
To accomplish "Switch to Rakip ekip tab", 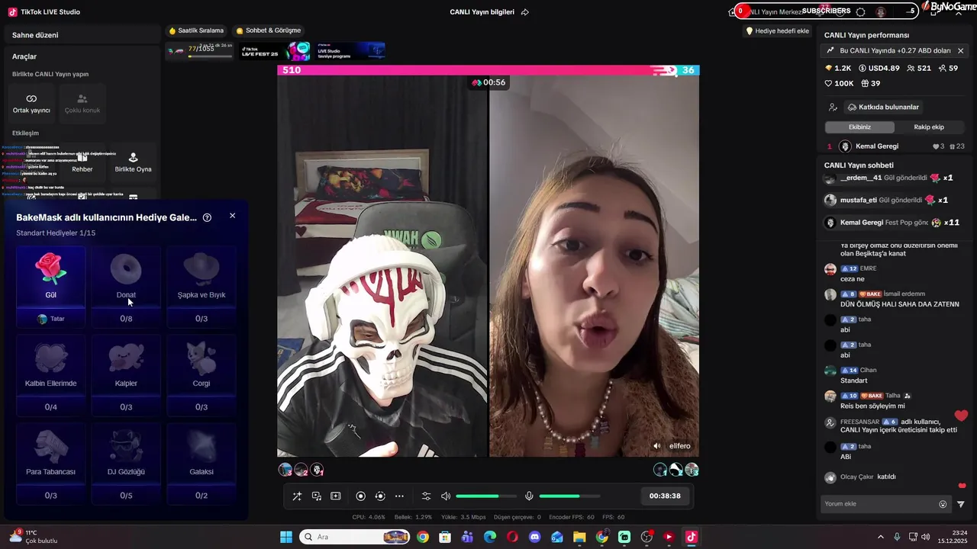I will click(x=929, y=127).
